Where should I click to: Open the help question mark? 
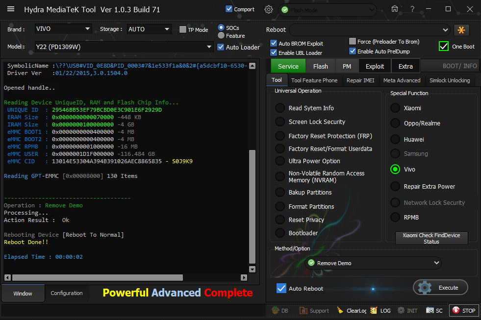click(412, 9)
